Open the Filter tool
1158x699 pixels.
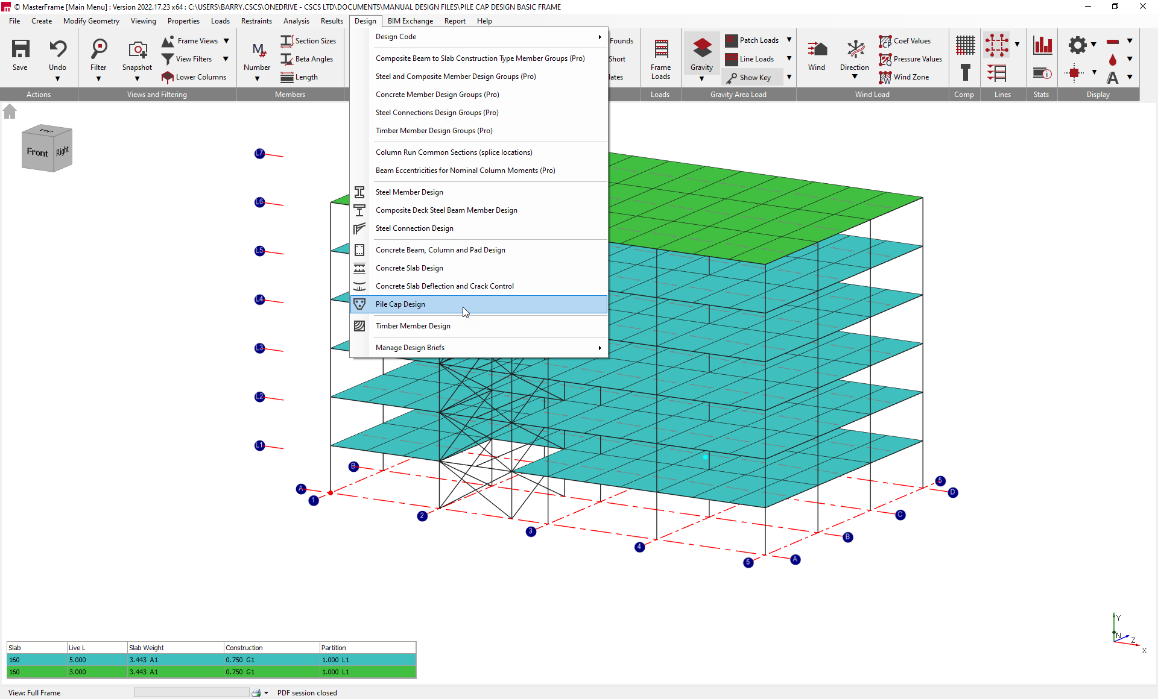[x=98, y=49]
